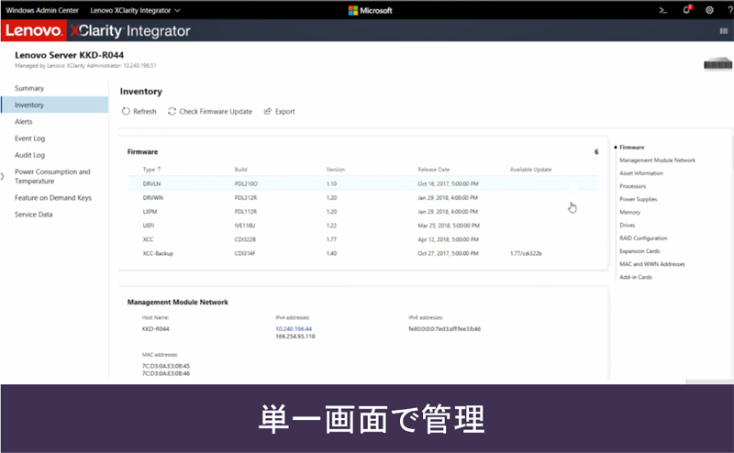Jump to Asset Information anchor
This screenshot has width=734, height=453.
point(641,173)
